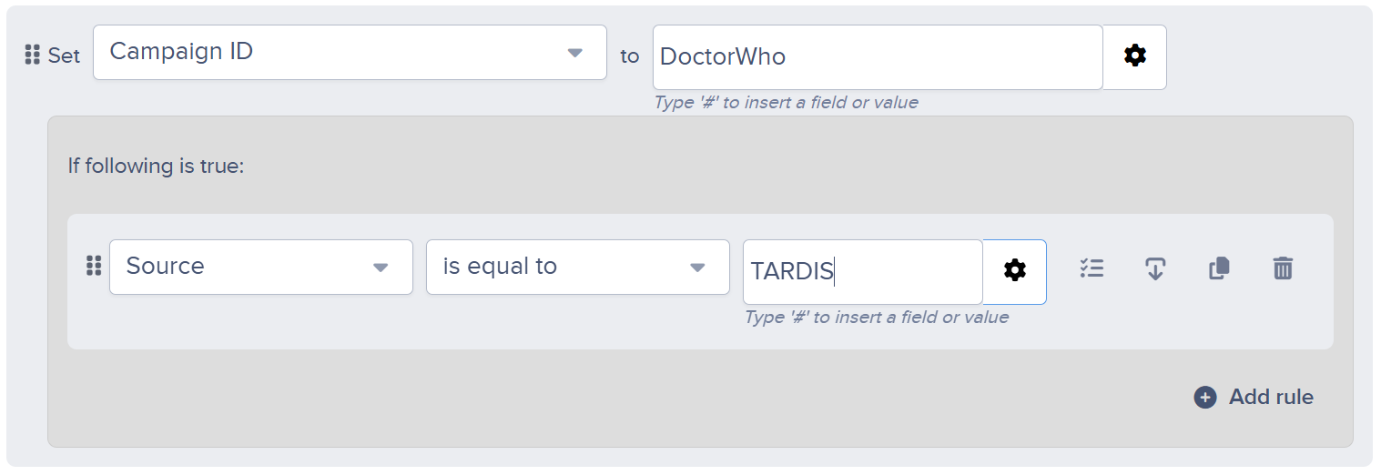The height and width of the screenshot is (475, 1381).
Task: Delete the Source rule using the trash icon
Action: coord(1283,268)
